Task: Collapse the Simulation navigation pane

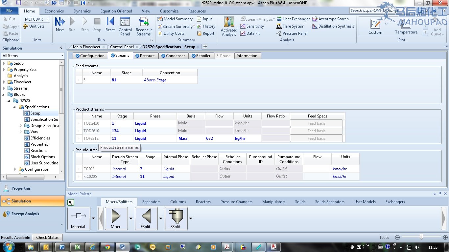Action: pos(61,48)
